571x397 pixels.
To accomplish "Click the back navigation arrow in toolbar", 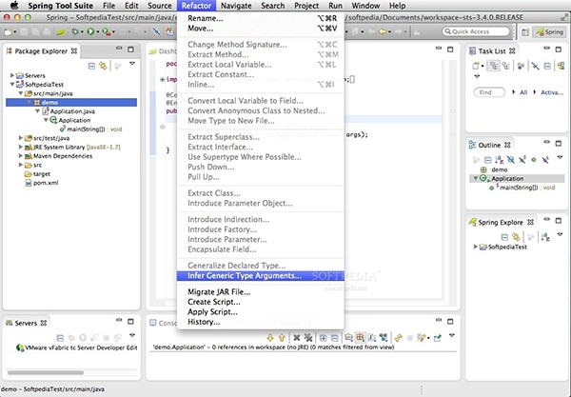I will (382, 32).
